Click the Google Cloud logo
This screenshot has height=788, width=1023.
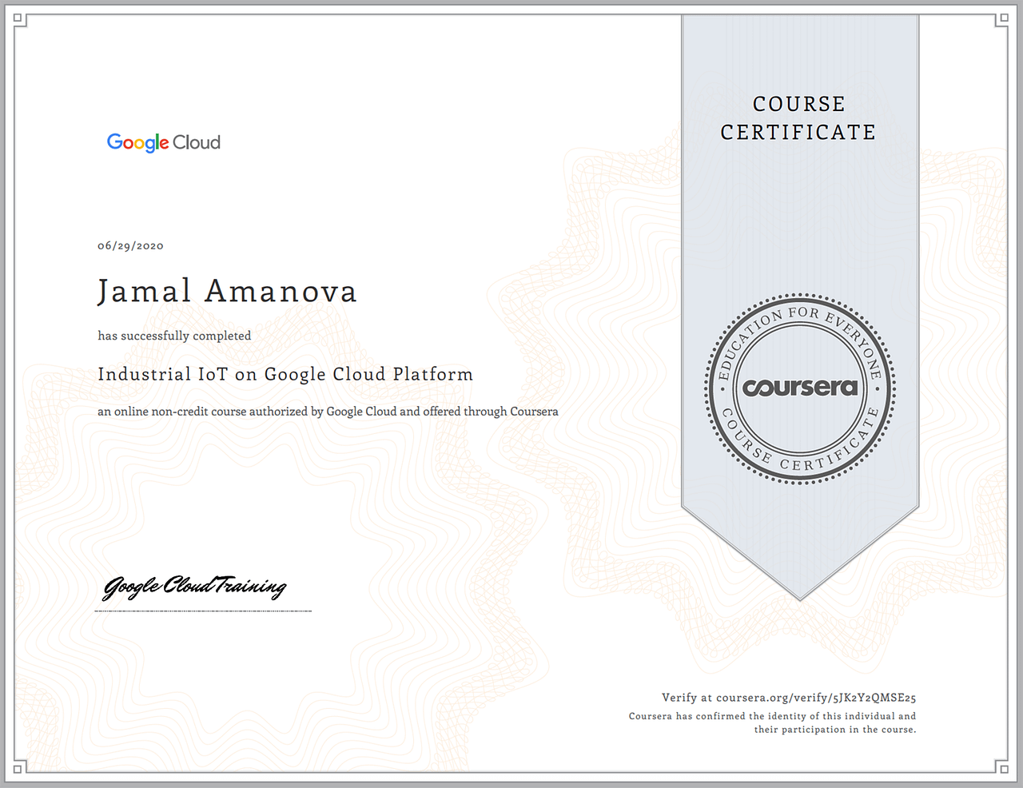(x=164, y=142)
